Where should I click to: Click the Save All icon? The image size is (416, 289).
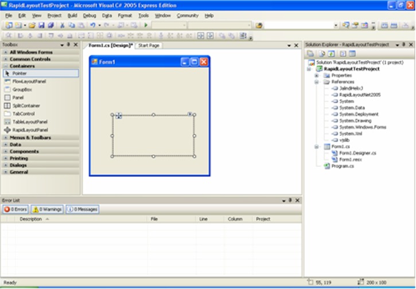[x=50, y=25]
